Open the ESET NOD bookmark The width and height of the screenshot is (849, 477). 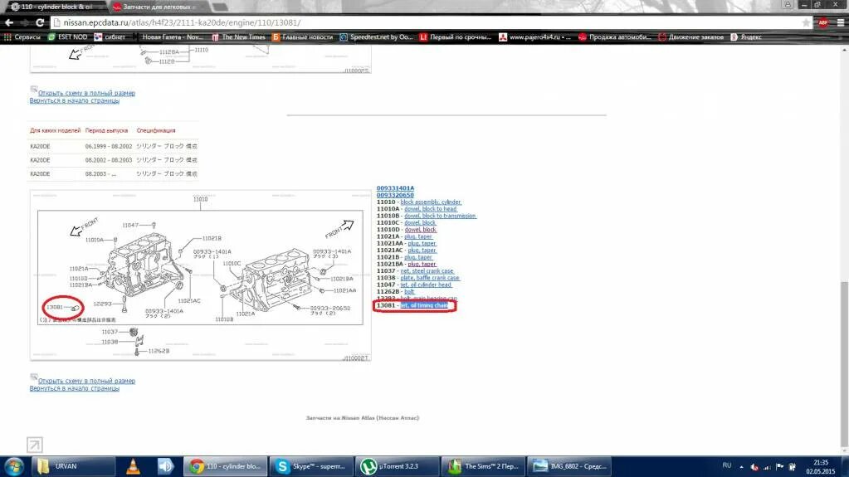coord(68,37)
